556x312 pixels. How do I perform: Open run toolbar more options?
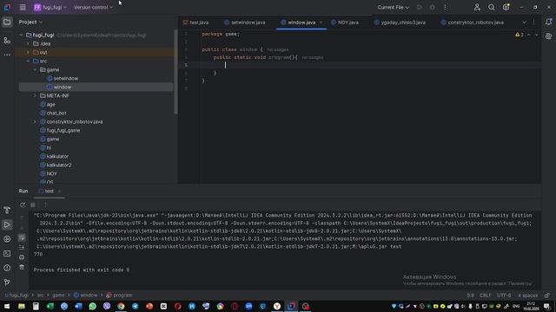(45, 205)
